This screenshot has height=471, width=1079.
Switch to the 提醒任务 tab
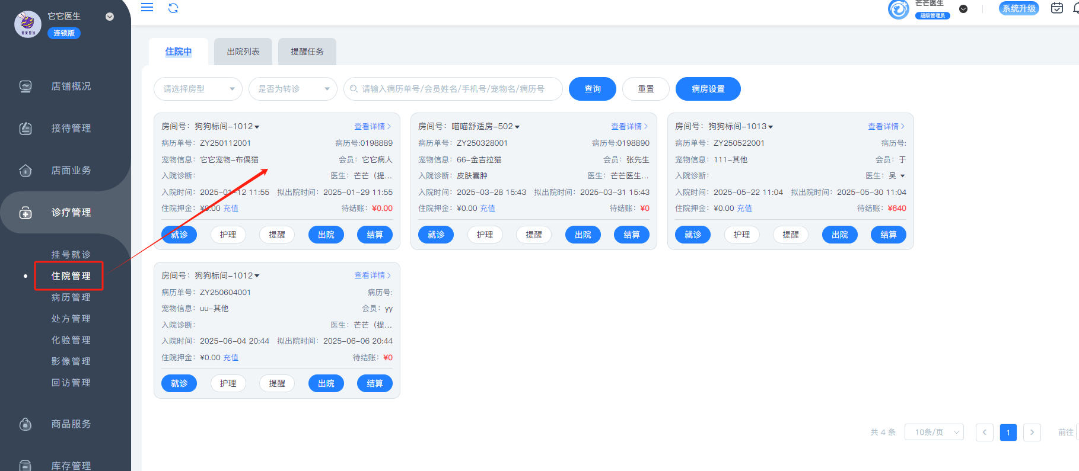[x=307, y=52]
